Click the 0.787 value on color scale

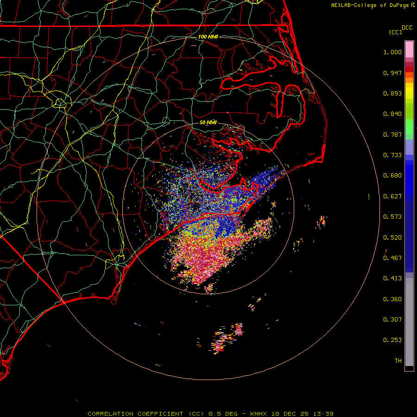pyautogui.click(x=392, y=134)
